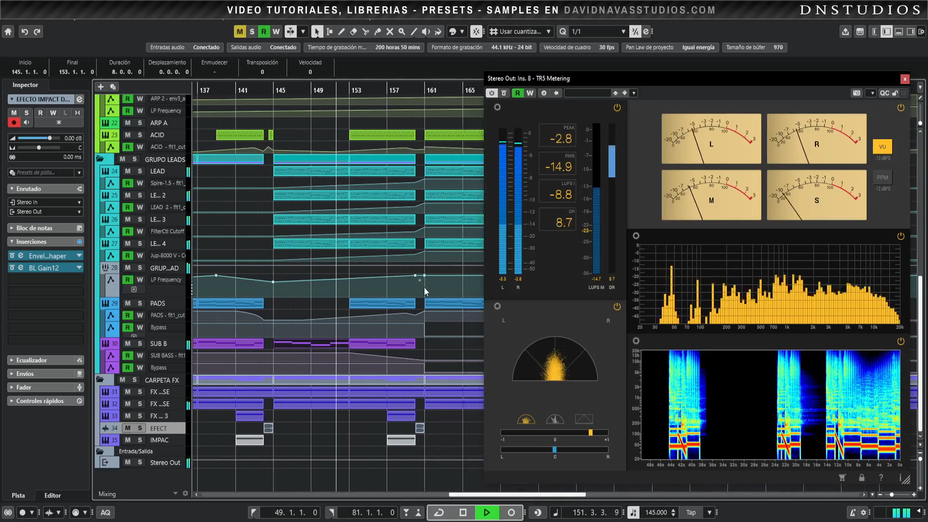Select the Mute X tool
The width and height of the screenshot is (928, 522).
point(390,32)
